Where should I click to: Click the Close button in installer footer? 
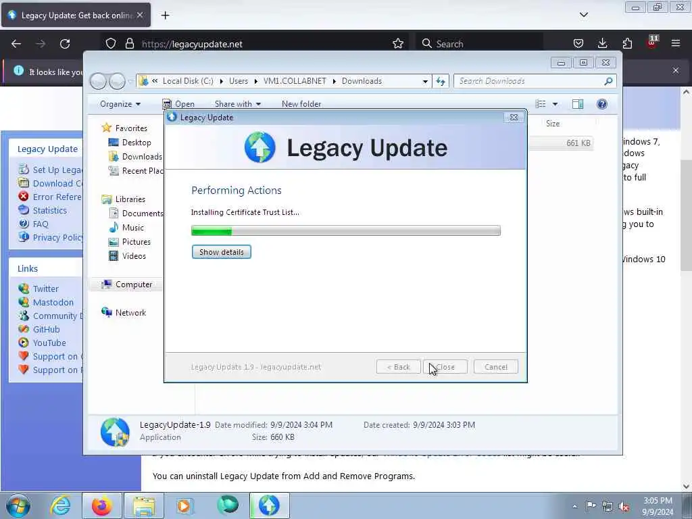coord(445,367)
